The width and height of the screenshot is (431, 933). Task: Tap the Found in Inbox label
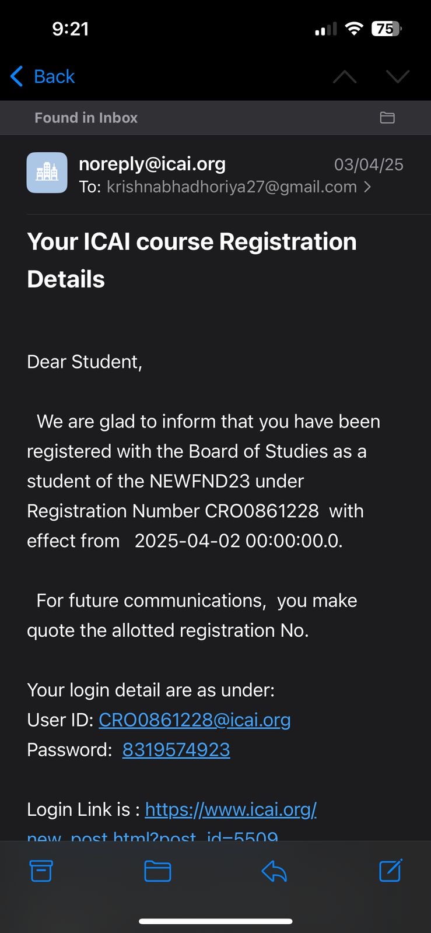click(86, 118)
